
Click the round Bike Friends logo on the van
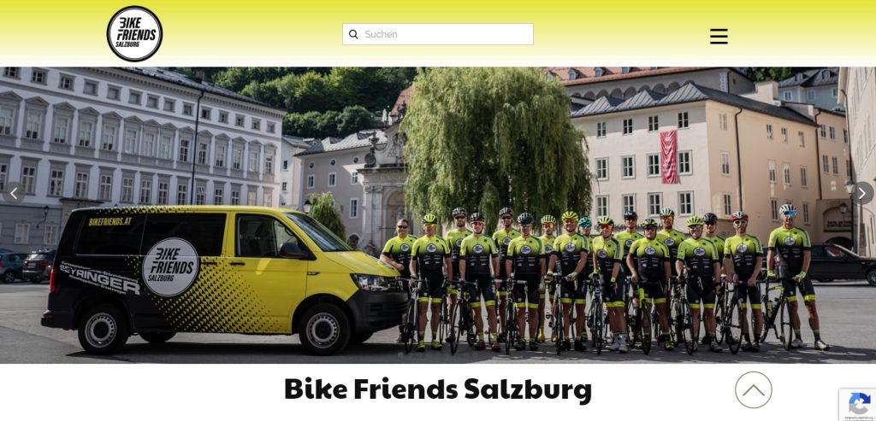(170, 266)
